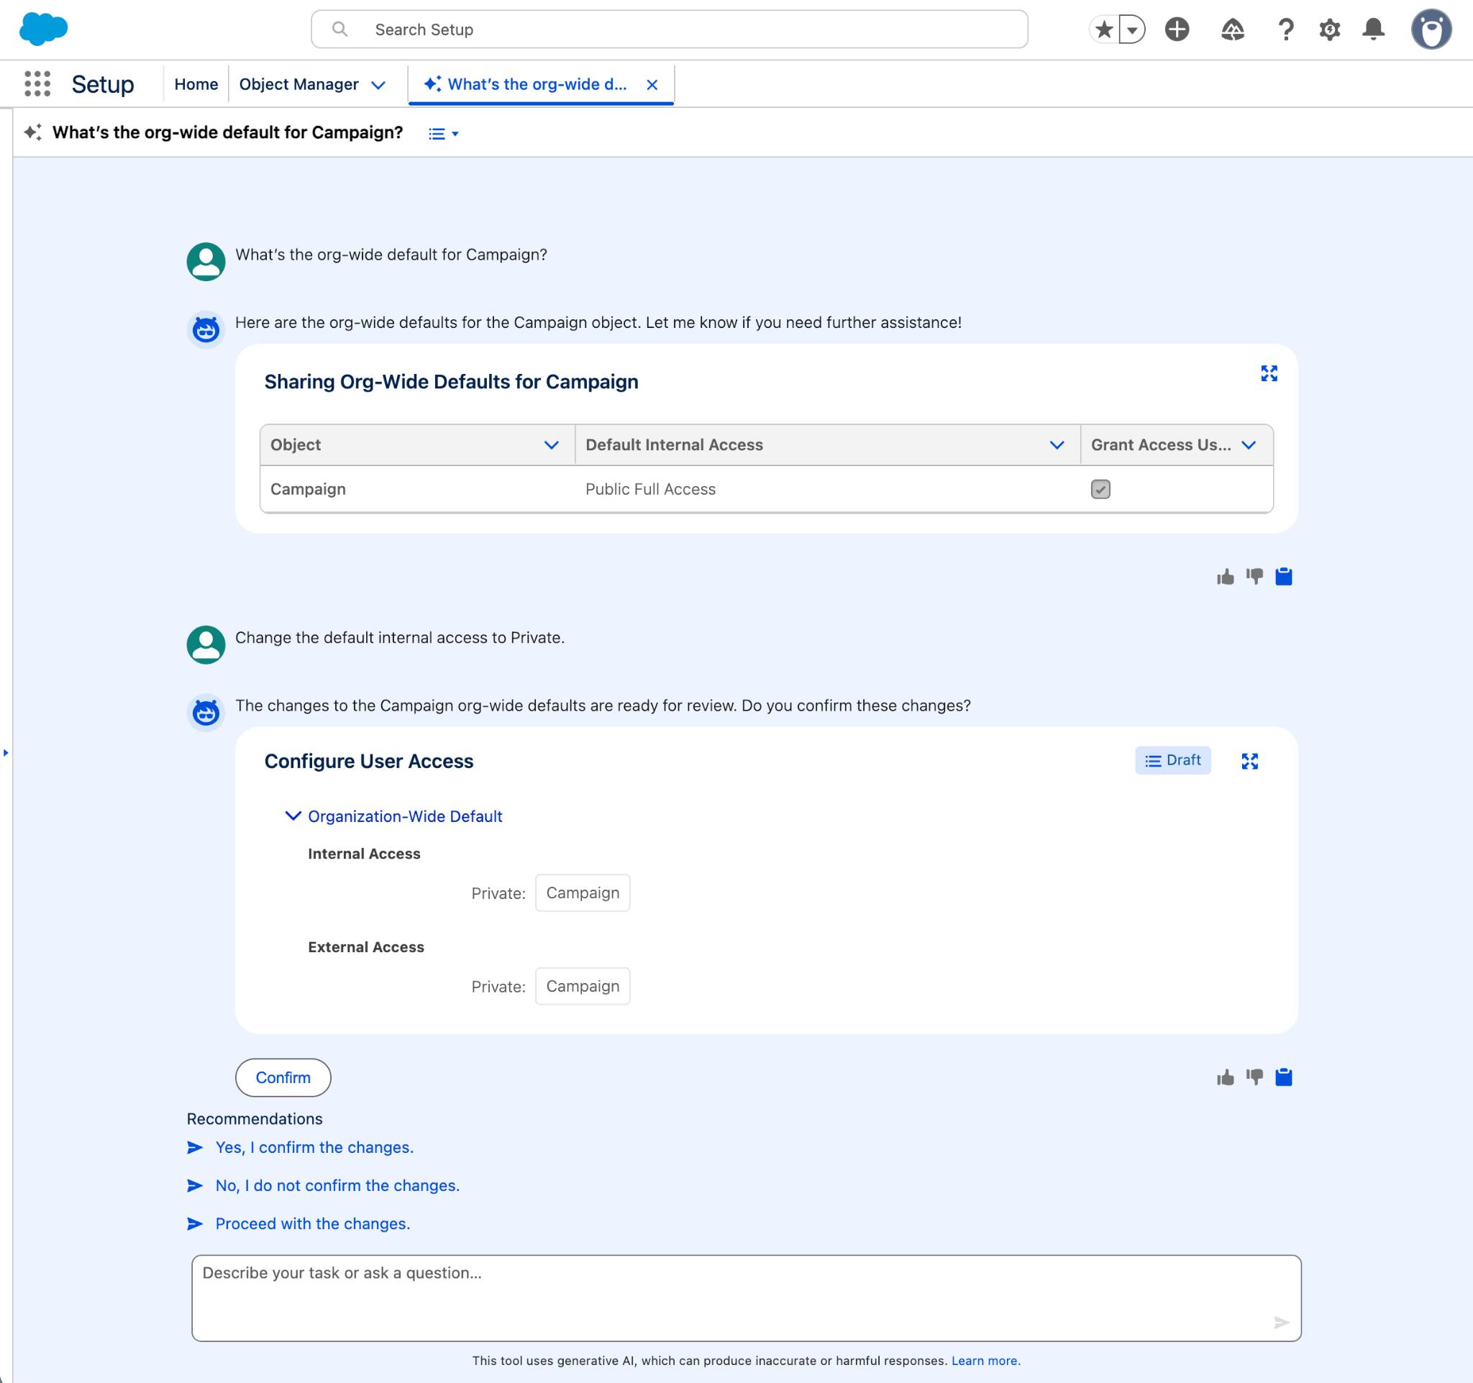Click the sparkle icon beside the page title
1473x1383 pixels.
tap(32, 132)
